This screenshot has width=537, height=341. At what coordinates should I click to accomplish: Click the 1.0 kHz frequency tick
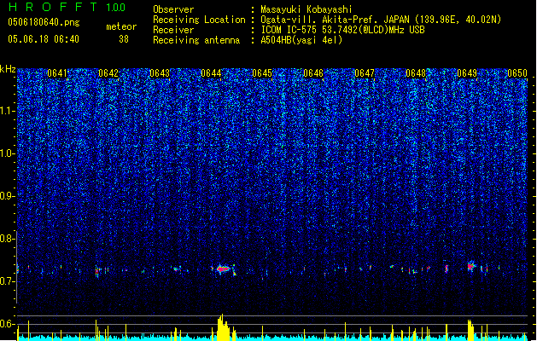click(x=8, y=153)
